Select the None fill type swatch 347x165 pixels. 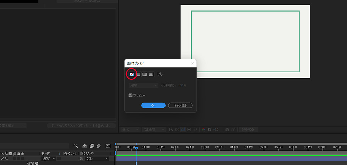132,74
